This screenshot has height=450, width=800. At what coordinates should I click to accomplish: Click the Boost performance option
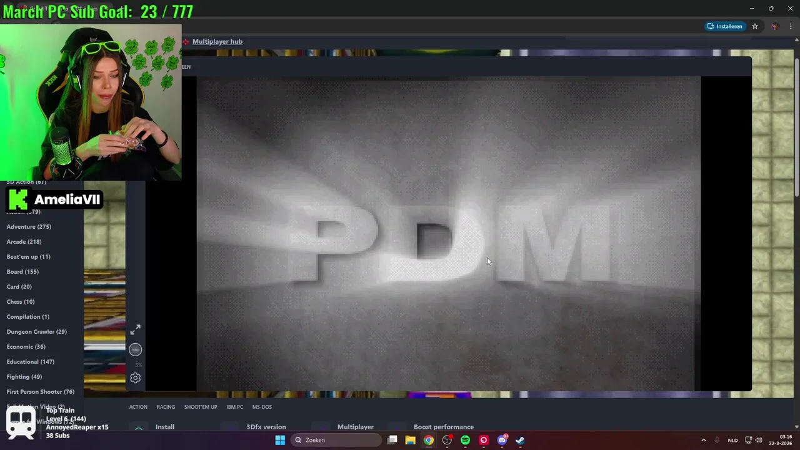(x=444, y=427)
